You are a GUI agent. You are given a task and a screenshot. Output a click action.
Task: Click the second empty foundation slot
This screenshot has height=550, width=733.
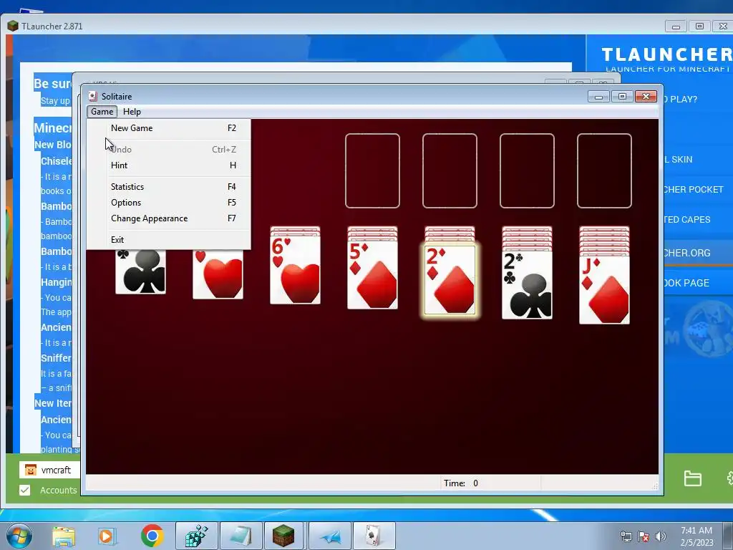[x=450, y=170]
